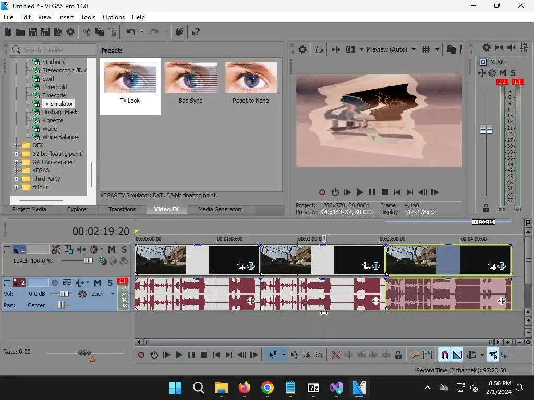The height and width of the screenshot is (400, 534).
Task: Open Preview on External Monitor icon
Action: (x=319, y=49)
